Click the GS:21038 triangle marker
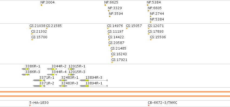This screenshot has height=107, width=230. tap(30, 28)
